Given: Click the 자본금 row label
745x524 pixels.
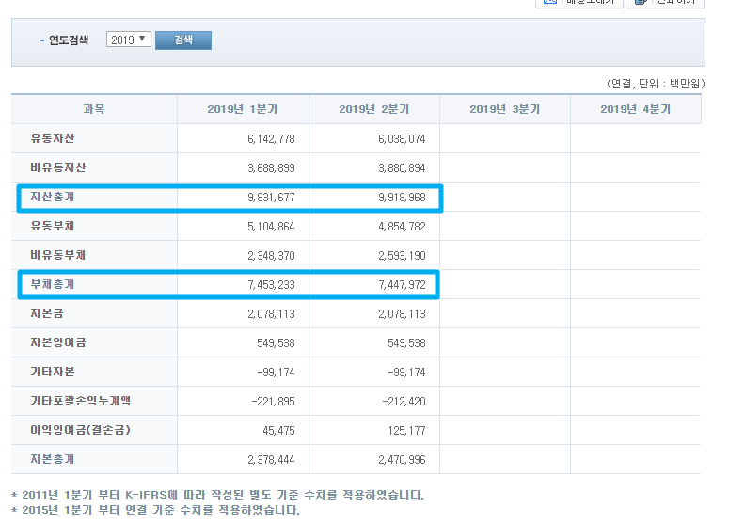Looking at the screenshot, I should pos(47,313).
